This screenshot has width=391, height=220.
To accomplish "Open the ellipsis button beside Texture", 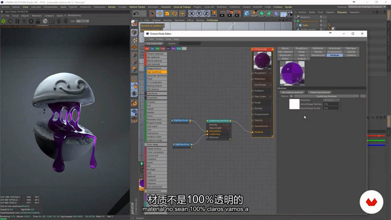I will (x=363, y=96).
